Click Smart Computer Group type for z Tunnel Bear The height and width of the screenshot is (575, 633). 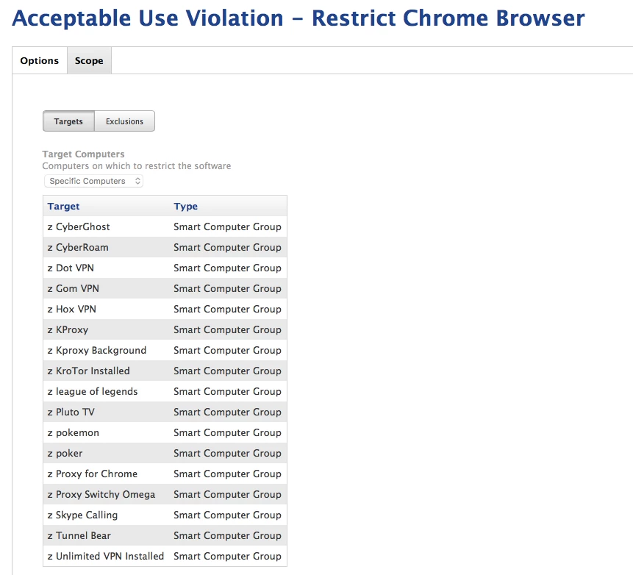pyautogui.click(x=227, y=536)
